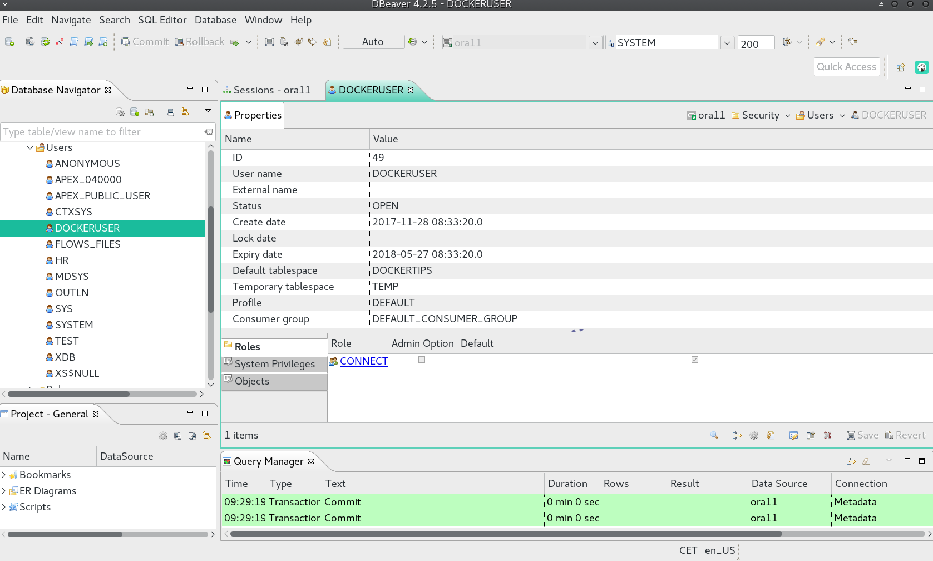Collapse all nodes in Database Navigator
933x561 pixels.
coord(170,112)
